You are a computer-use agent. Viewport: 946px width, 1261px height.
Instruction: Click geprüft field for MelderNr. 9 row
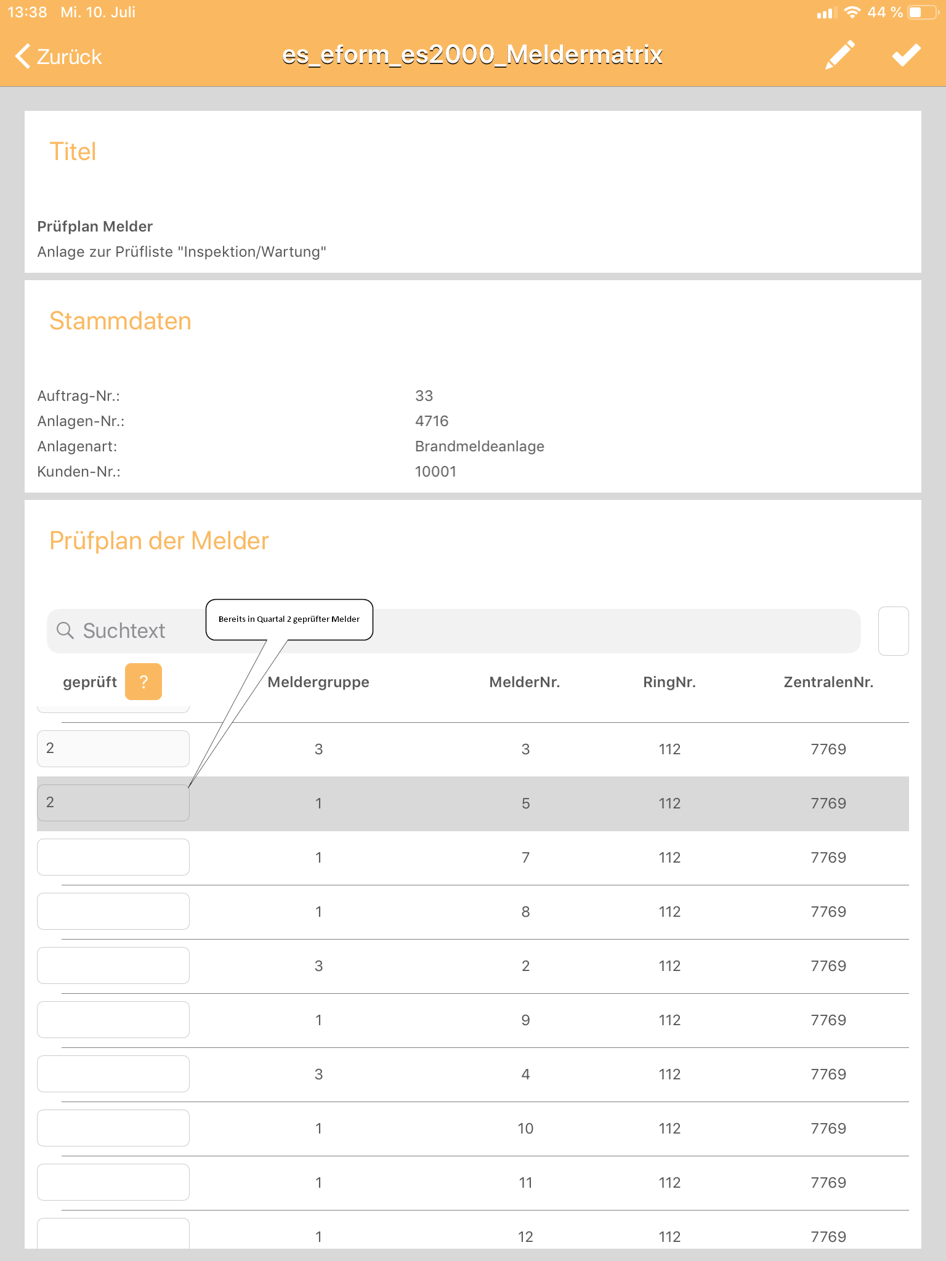click(x=113, y=1020)
